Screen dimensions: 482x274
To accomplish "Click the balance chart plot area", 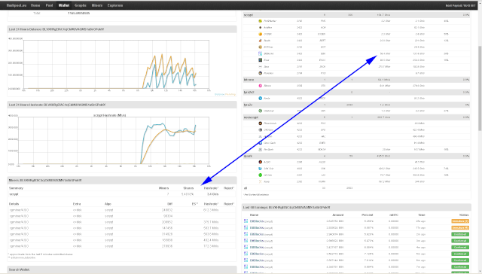I will tap(117, 64).
